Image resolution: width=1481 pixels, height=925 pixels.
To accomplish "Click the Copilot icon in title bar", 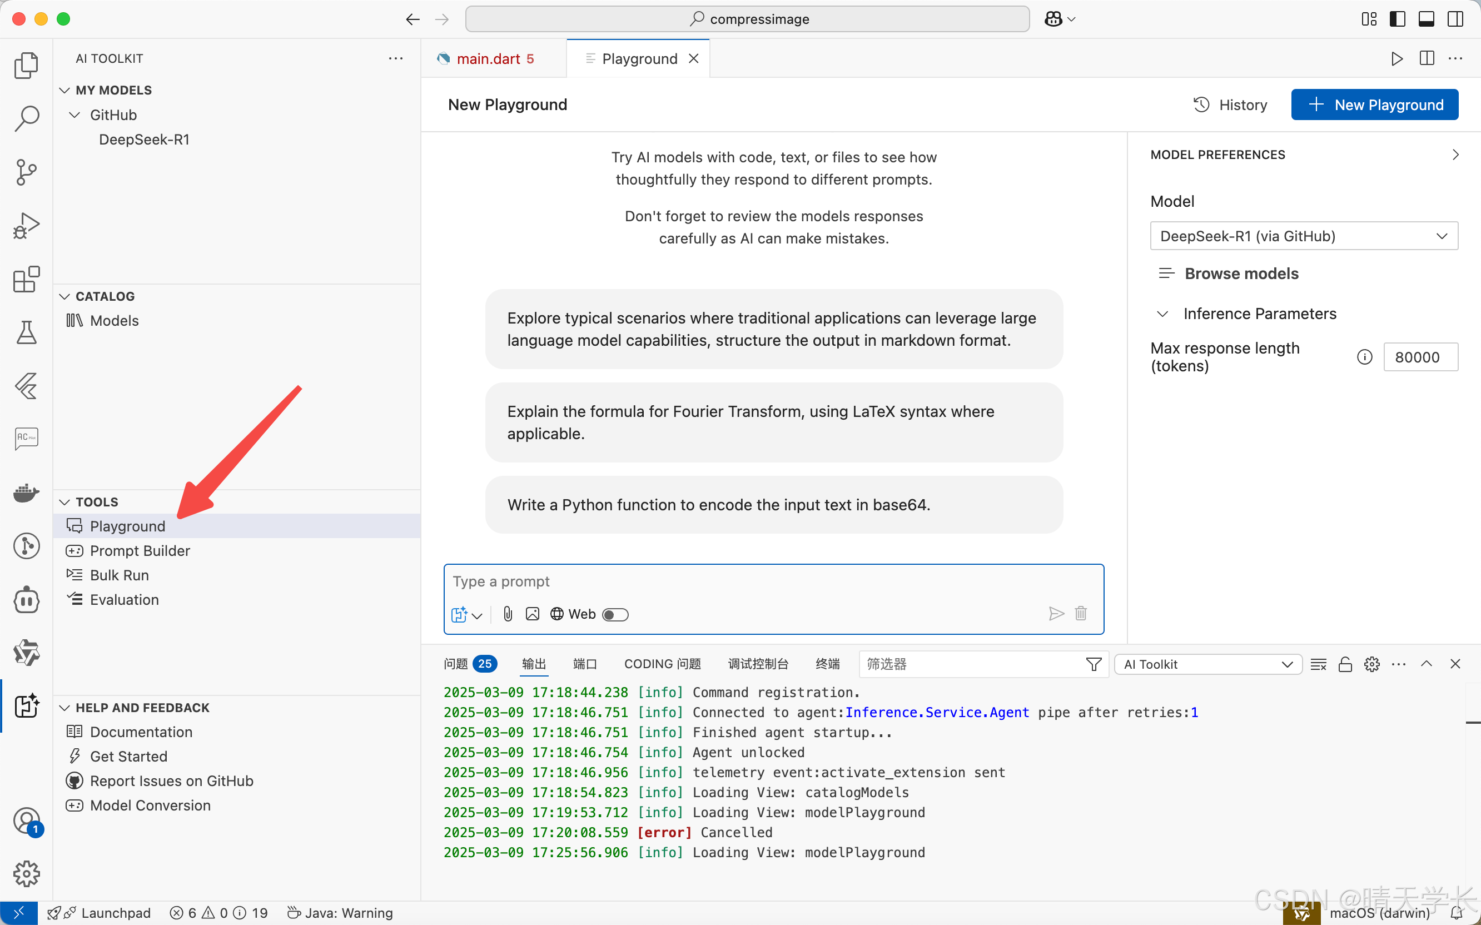I will [1053, 19].
